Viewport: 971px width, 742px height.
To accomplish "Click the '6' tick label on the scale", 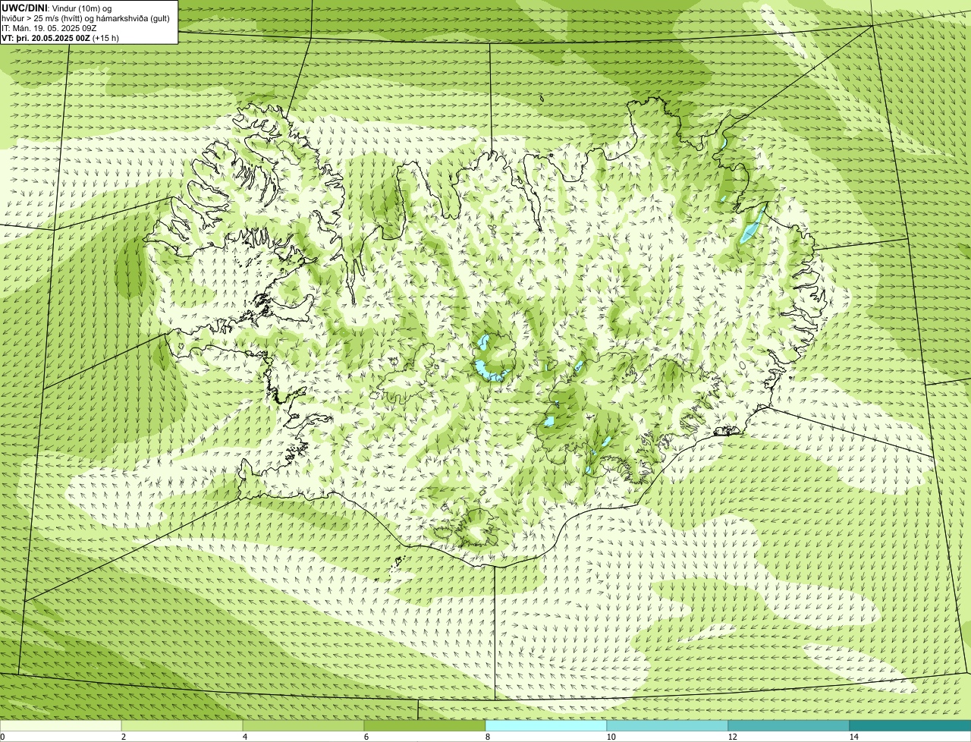I will [x=366, y=737].
